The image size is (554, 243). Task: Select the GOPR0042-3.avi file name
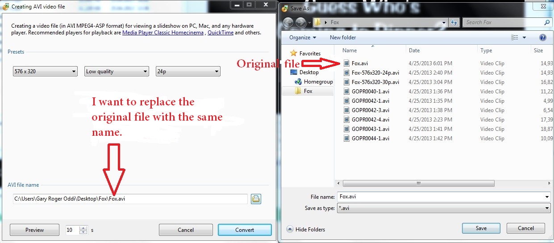click(371, 110)
